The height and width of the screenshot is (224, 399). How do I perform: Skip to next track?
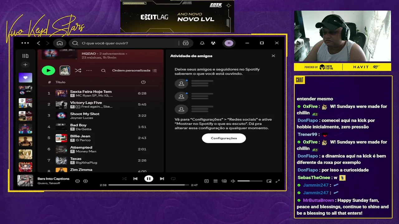click(x=162, y=179)
